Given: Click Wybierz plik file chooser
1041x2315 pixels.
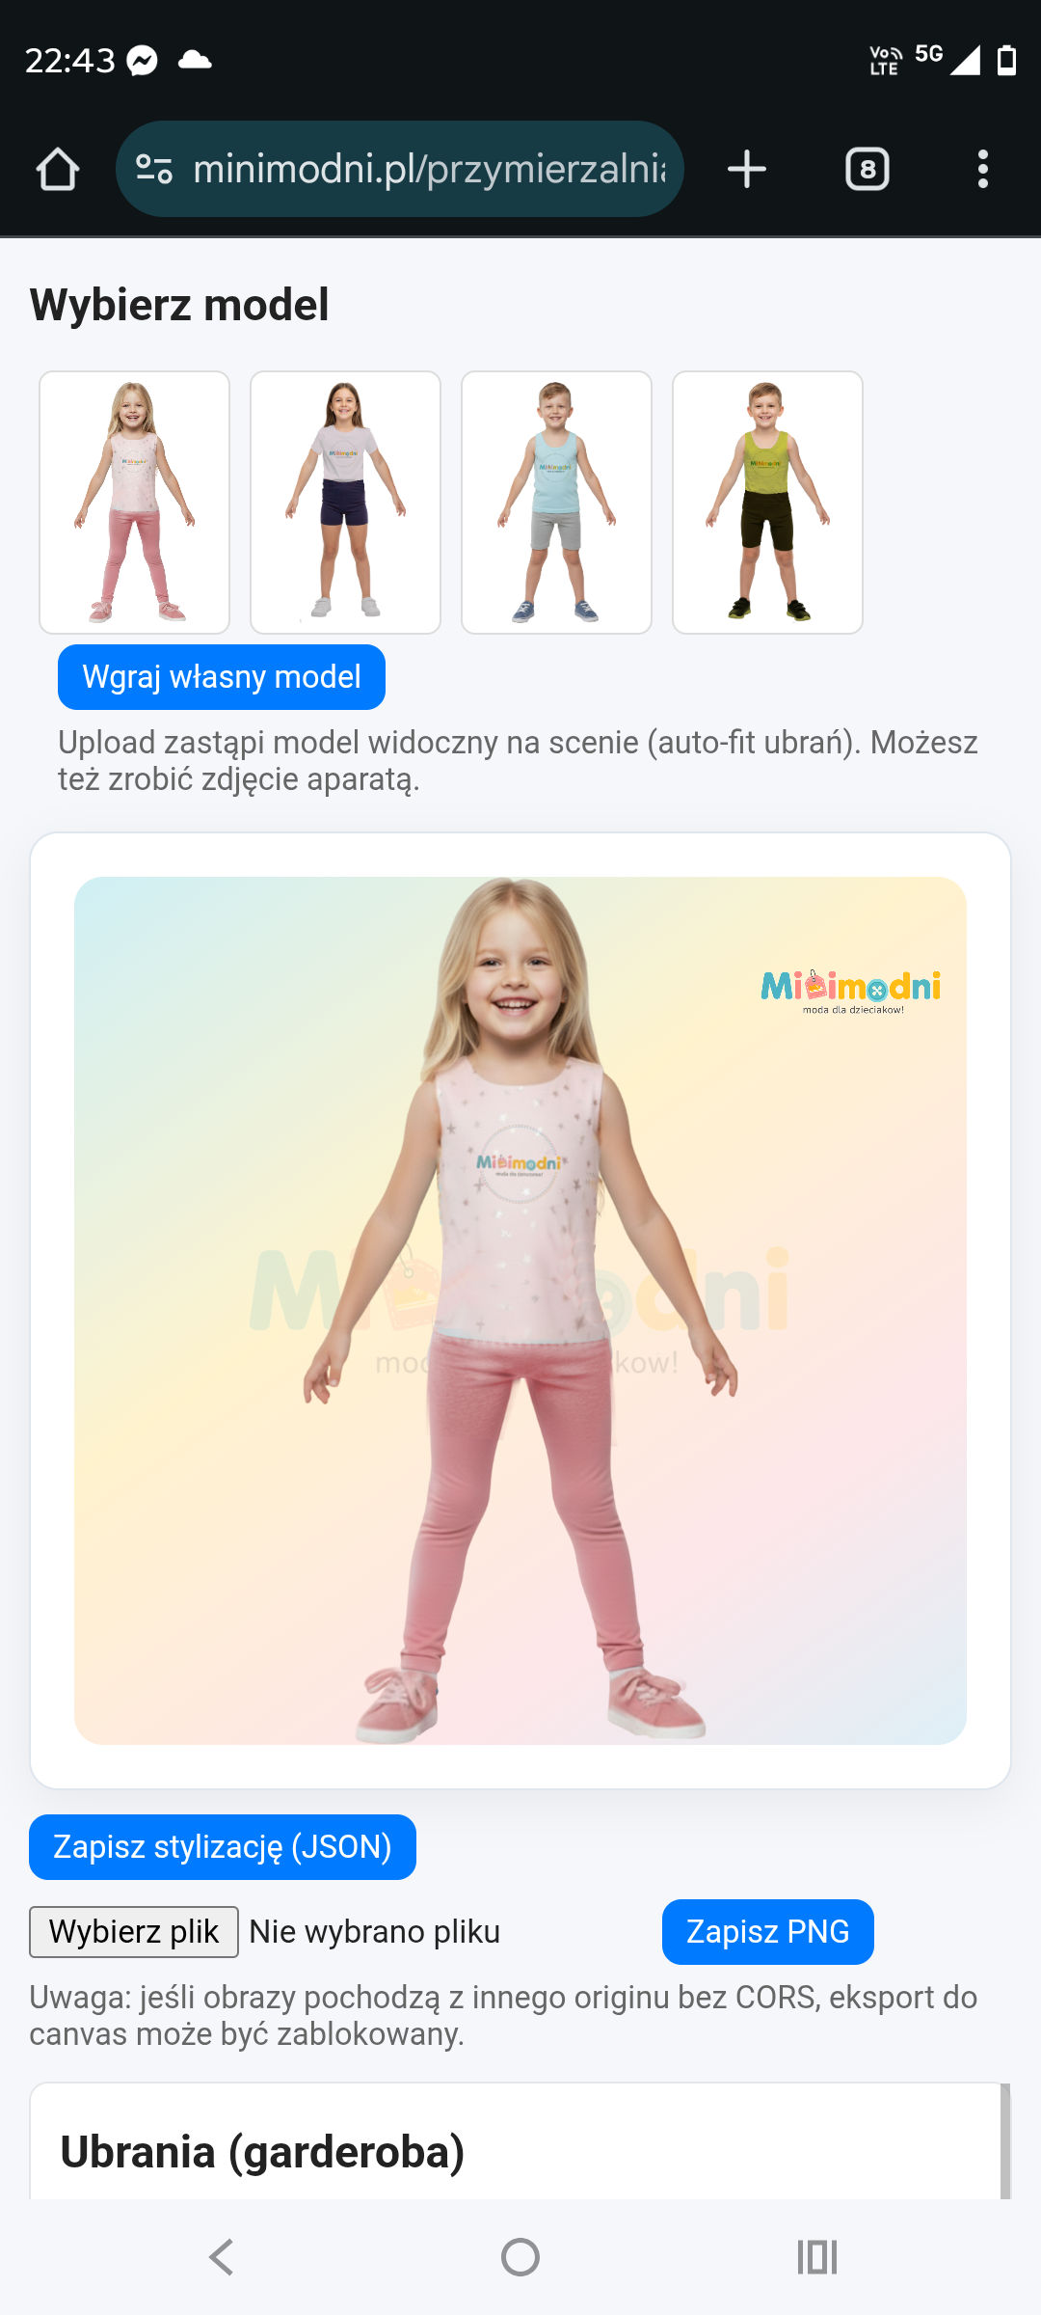Looking at the screenshot, I should click(x=134, y=1932).
